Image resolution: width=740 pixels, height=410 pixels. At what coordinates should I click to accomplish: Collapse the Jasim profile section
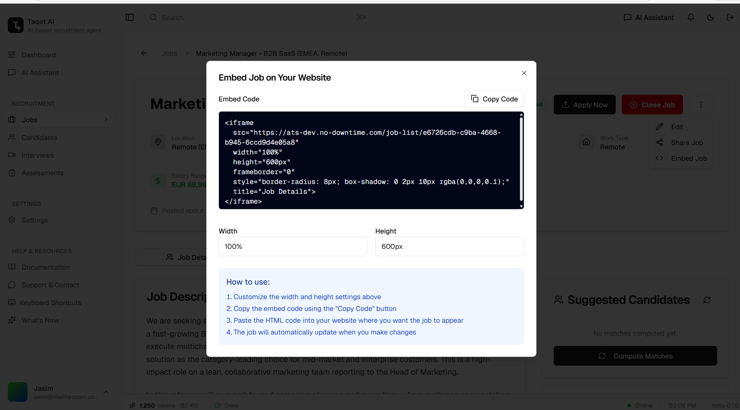106,392
